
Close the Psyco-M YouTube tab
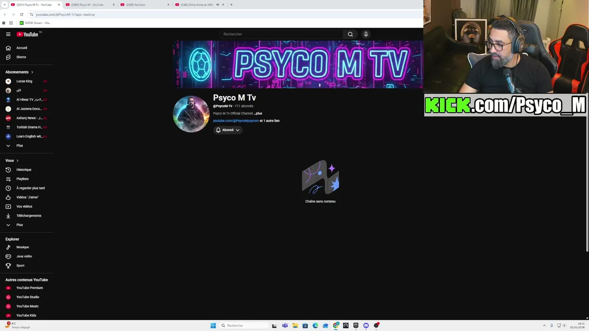[114, 5]
